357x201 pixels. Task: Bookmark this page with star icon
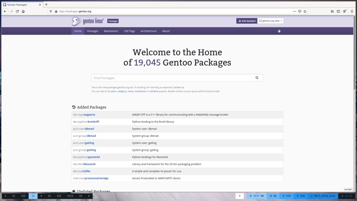(x=305, y=11)
